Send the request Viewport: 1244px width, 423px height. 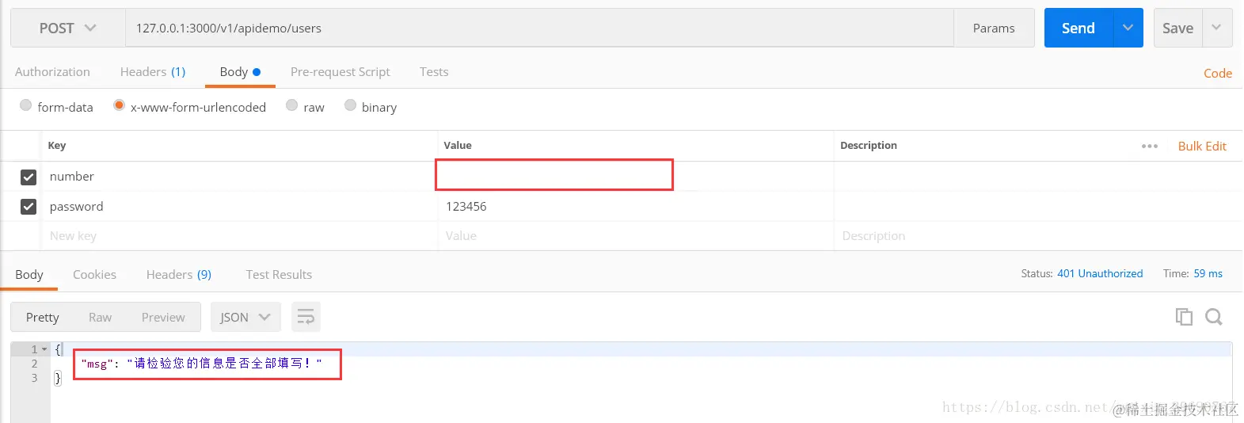[1079, 28]
